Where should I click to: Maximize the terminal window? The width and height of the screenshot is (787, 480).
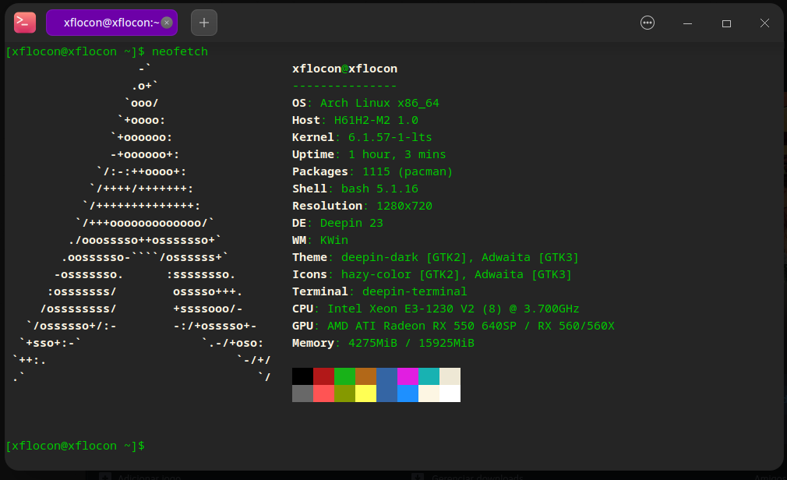pos(726,23)
